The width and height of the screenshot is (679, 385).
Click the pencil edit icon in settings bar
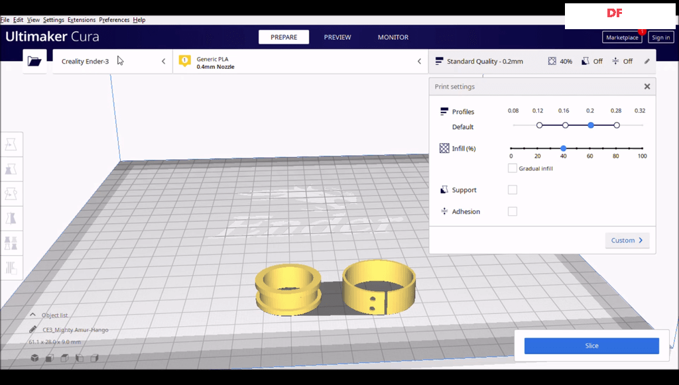pos(647,62)
